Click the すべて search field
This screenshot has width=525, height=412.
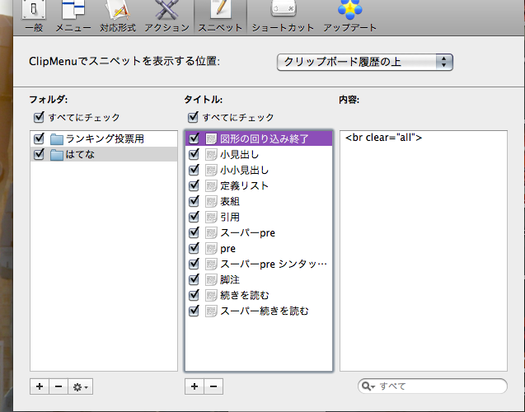click(x=432, y=386)
